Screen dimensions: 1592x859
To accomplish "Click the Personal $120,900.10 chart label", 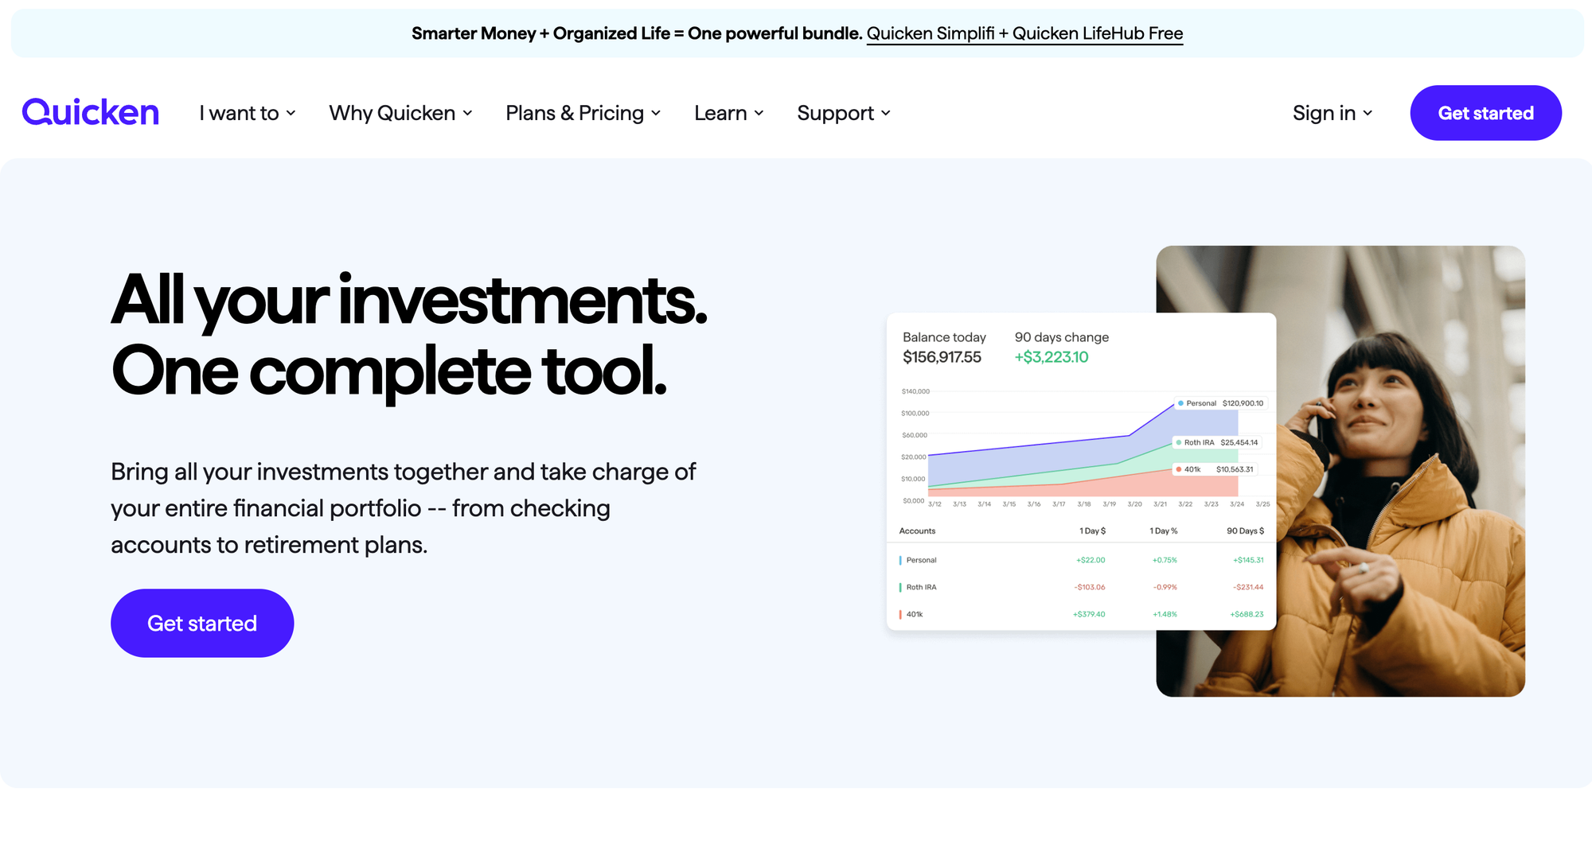I will tap(1220, 403).
